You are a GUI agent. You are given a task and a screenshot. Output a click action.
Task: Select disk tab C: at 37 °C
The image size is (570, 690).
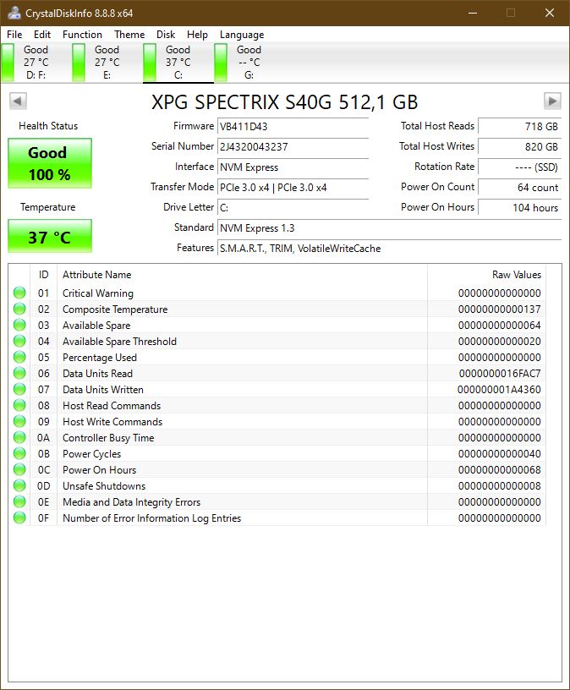point(178,63)
